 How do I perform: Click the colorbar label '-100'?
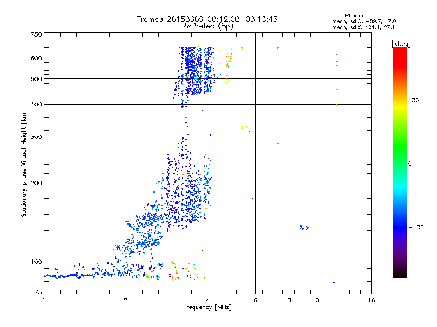point(416,227)
